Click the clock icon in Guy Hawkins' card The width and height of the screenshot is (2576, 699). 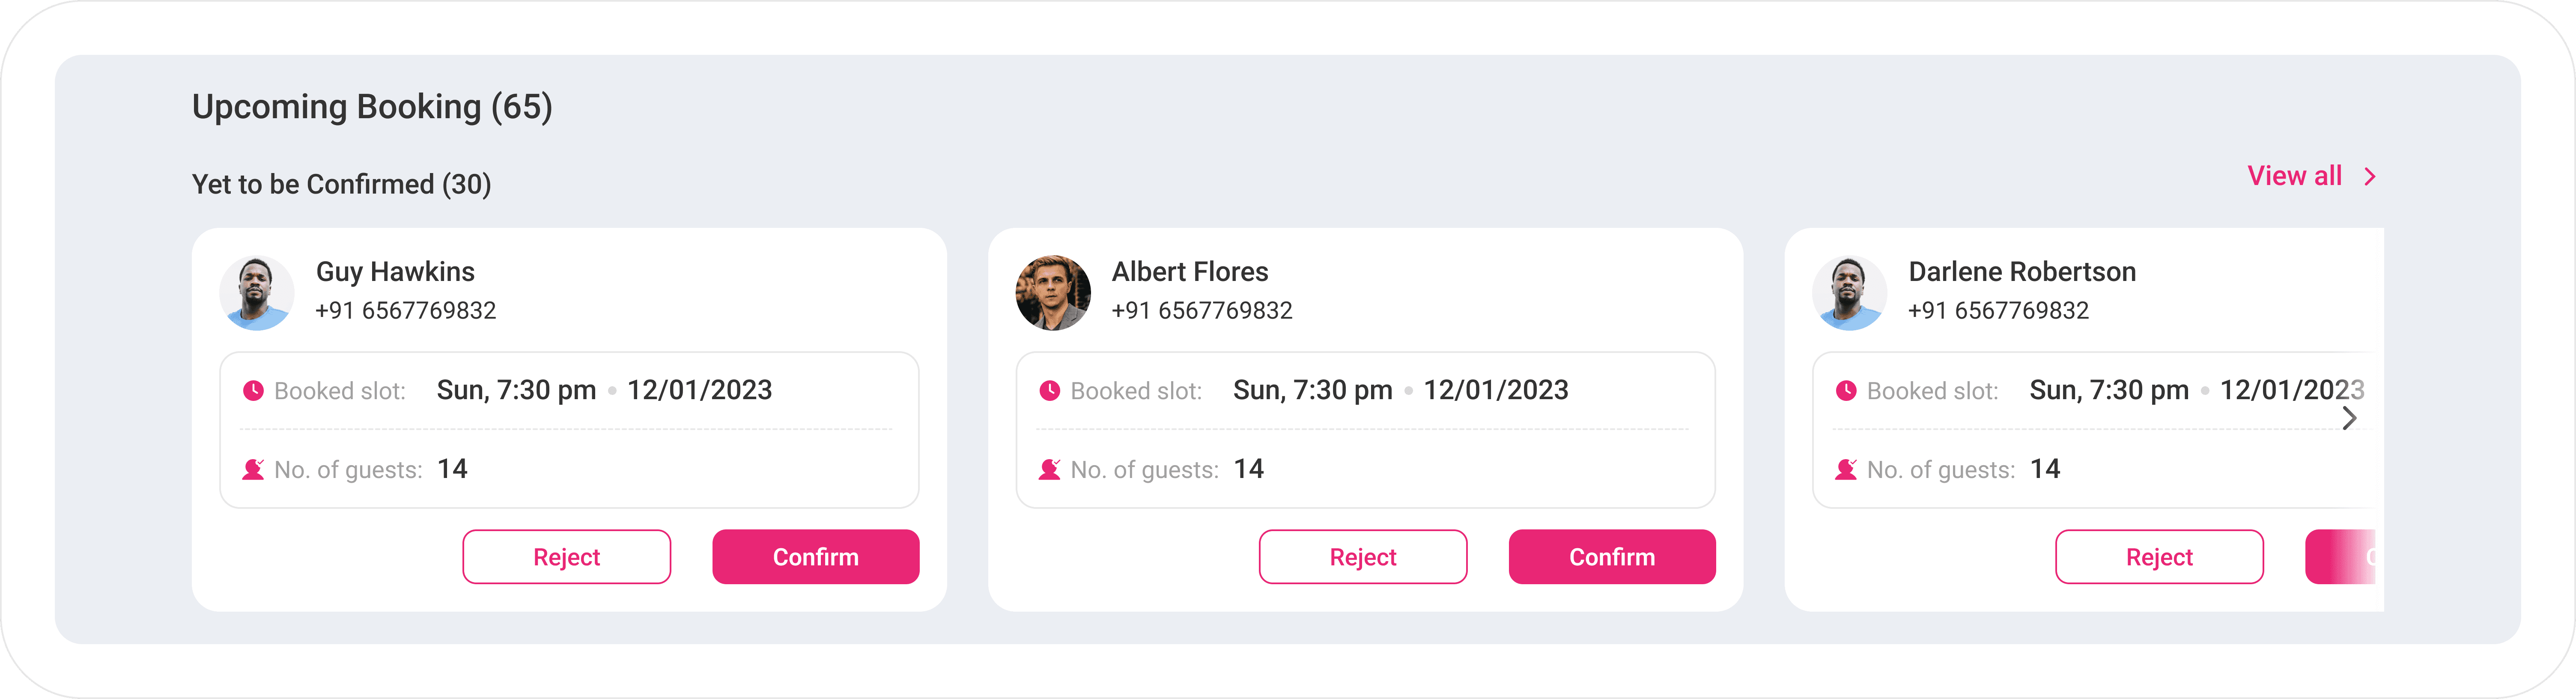pyautogui.click(x=253, y=391)
